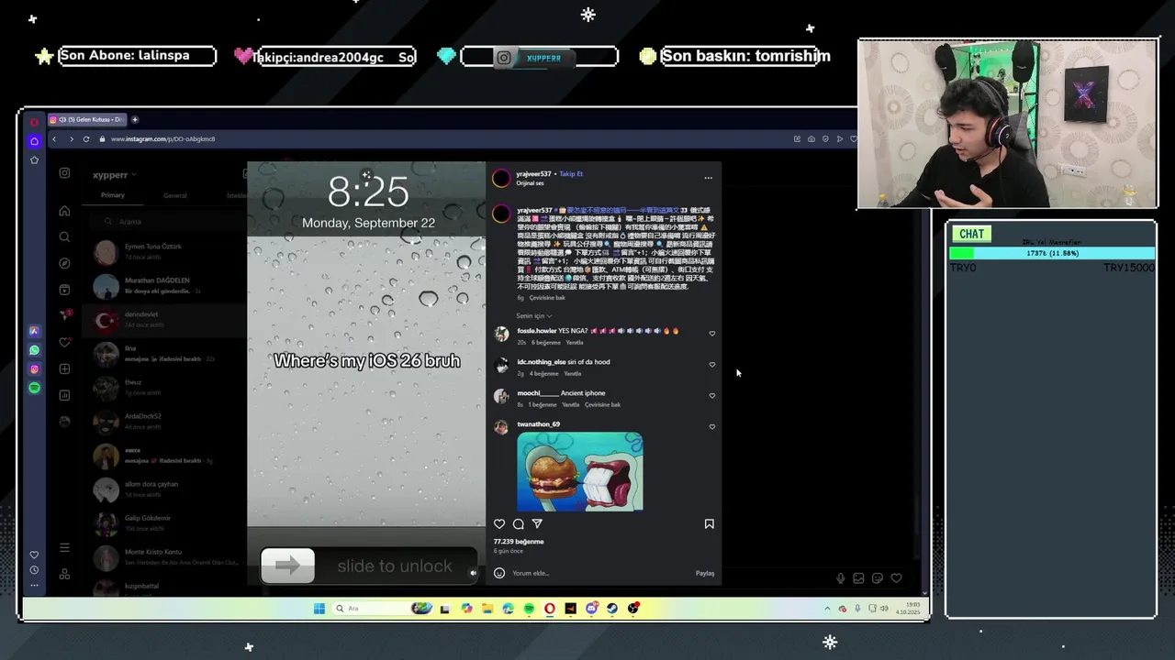Screen dimensions: 1175x660
Task: Click the Arama search box in inbox
Action: click(x=168, y=222)
